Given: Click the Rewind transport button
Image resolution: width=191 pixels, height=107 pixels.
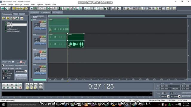Looking at the screenshot, I should (x=8, y=88).
